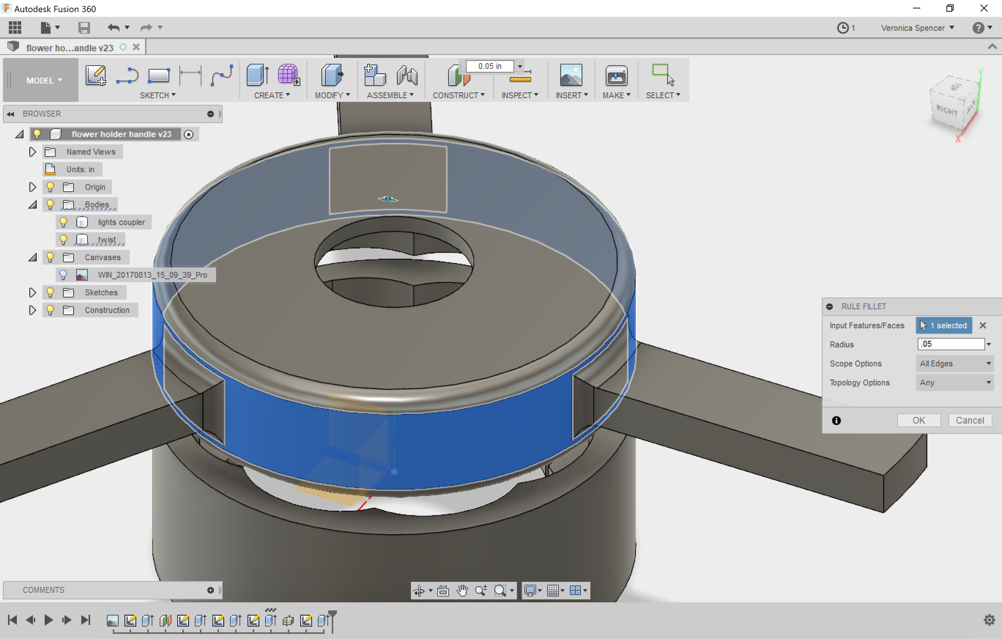Activate the Pan tool in navigation bar

click(x=462, y=590)
